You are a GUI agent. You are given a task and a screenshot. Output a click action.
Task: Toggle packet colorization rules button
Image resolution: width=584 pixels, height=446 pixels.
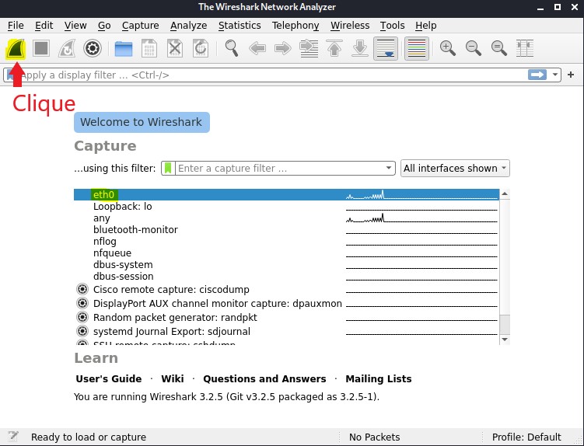coord(417,49)
